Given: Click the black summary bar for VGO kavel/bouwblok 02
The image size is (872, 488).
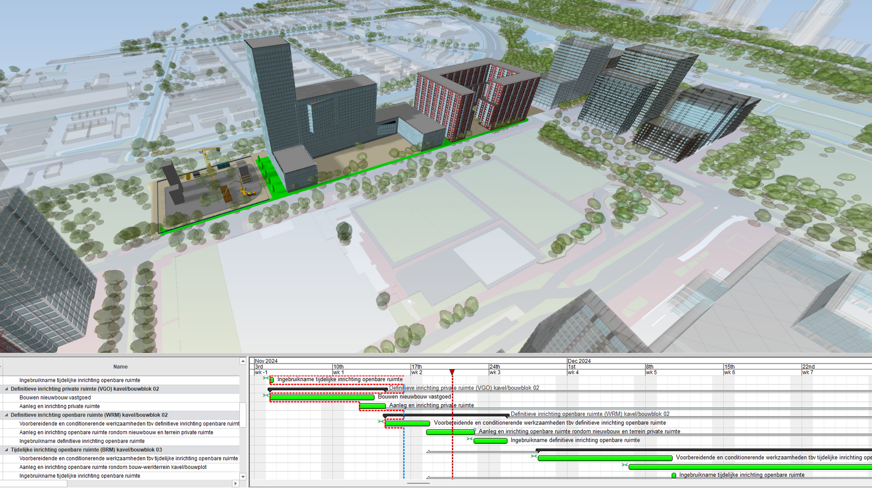Looking at the screenshot, I should [327, 389].
